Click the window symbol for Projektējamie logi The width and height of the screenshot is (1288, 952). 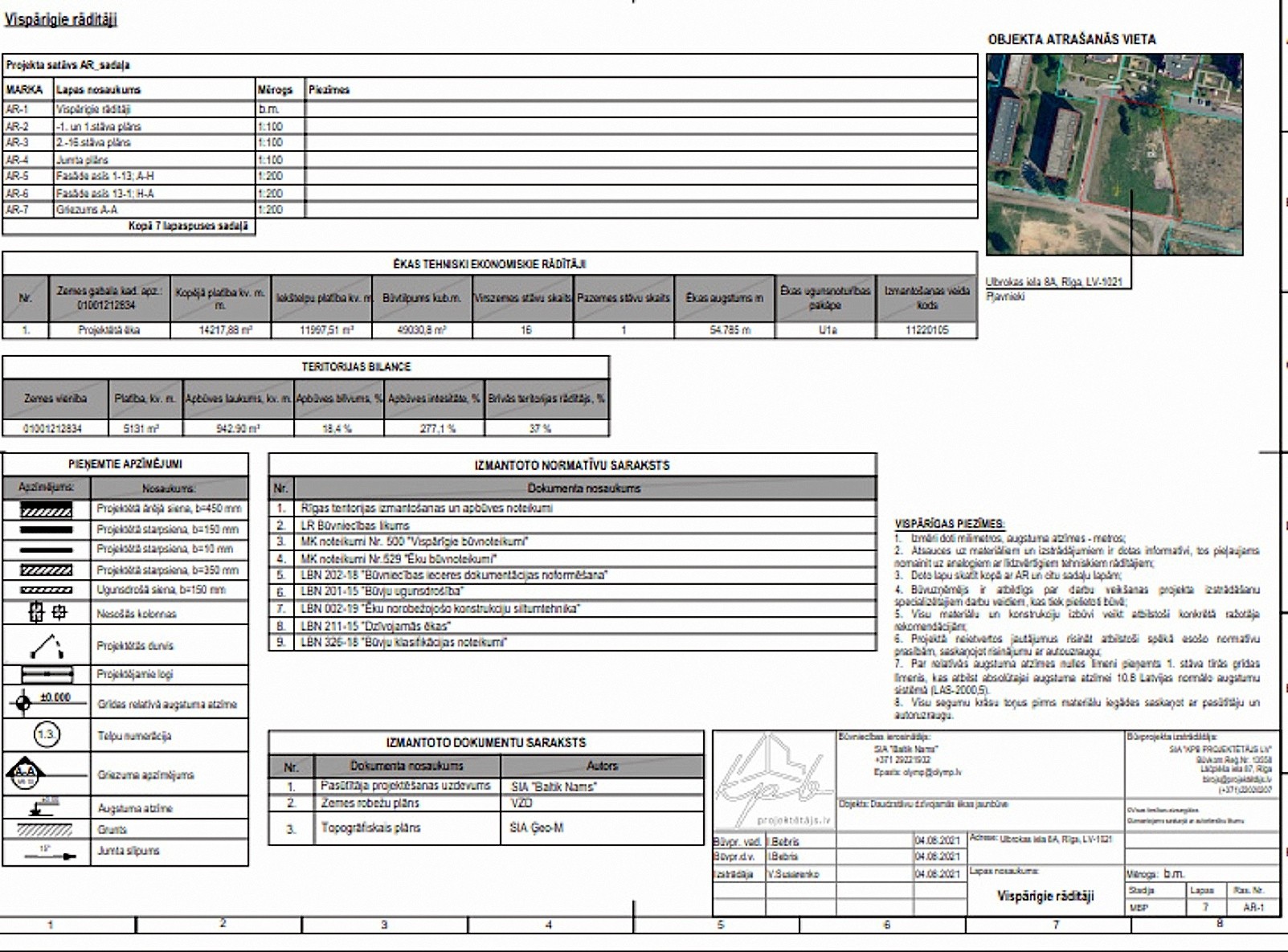[x=47, y=675]
